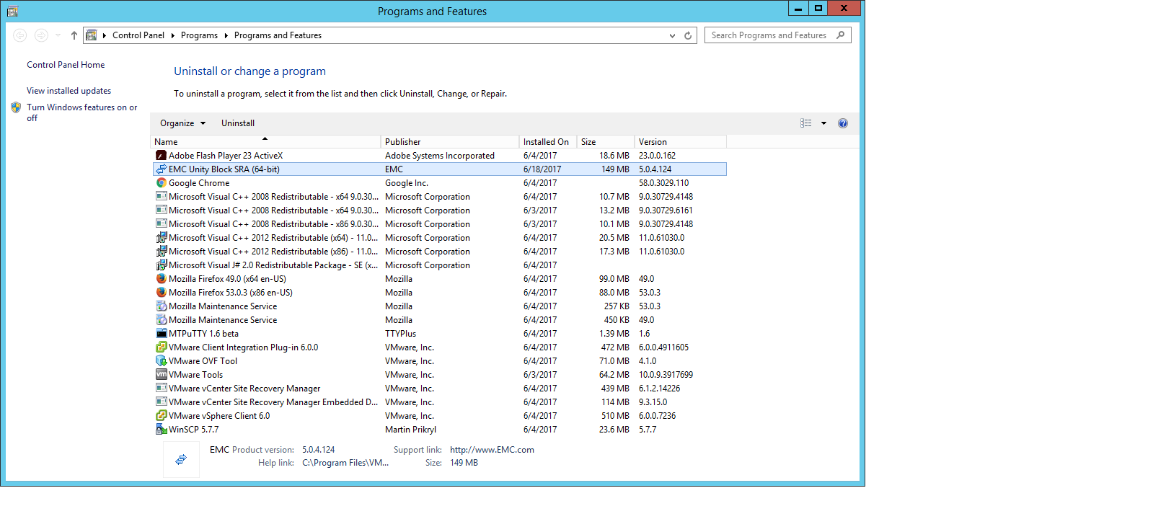The height and width of the screenshot is (532, 1166).
Task: Click the WinSCP 5.7.7 icon
Action: pyautogui.click(x=162, y=430)
